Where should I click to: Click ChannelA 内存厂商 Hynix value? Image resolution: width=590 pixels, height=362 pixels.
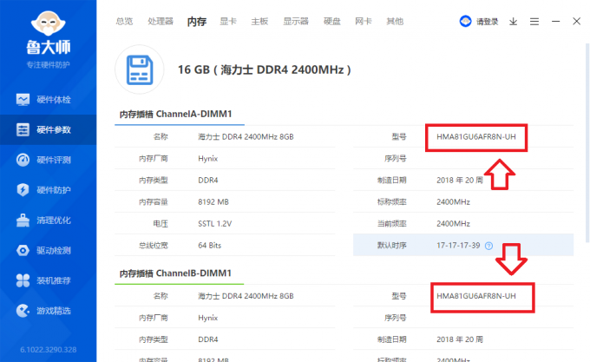[207, 159]
